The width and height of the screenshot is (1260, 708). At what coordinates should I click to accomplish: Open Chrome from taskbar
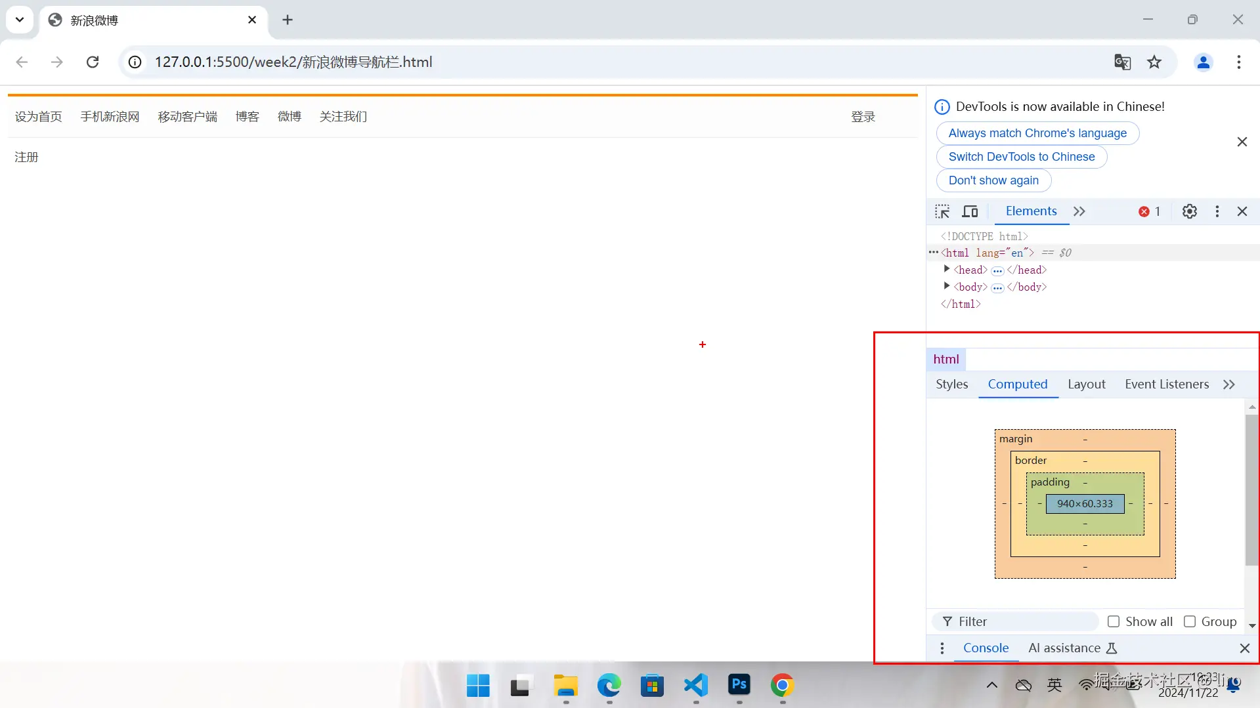(782, 686)
